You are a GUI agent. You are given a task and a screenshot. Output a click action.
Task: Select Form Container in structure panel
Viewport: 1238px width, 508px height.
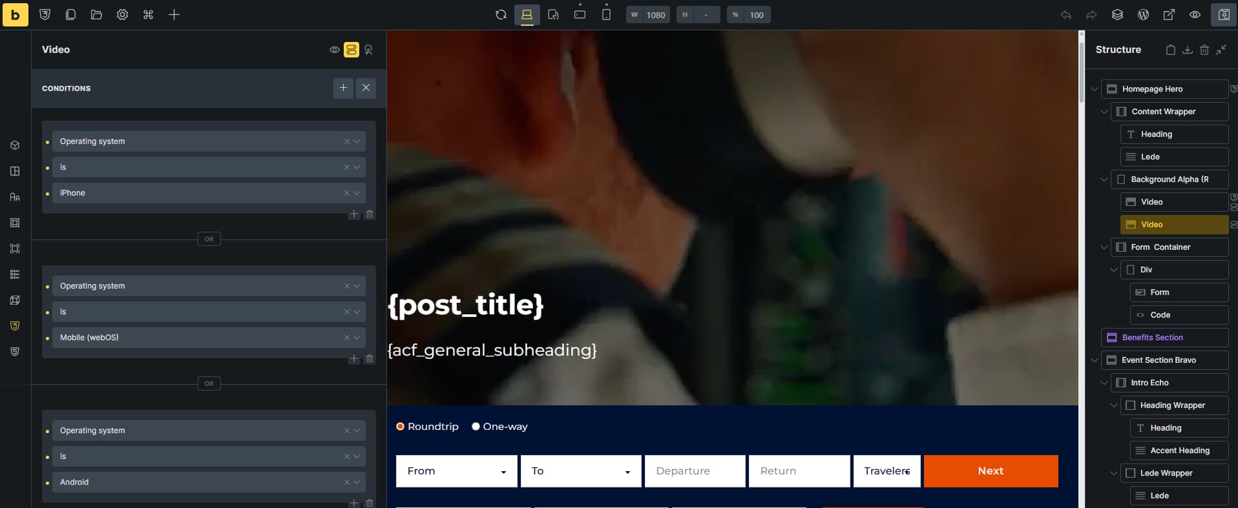tap(1160, 247)
